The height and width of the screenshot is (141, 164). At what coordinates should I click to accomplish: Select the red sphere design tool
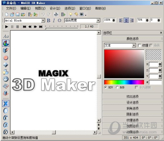click(x=6, y=58)
